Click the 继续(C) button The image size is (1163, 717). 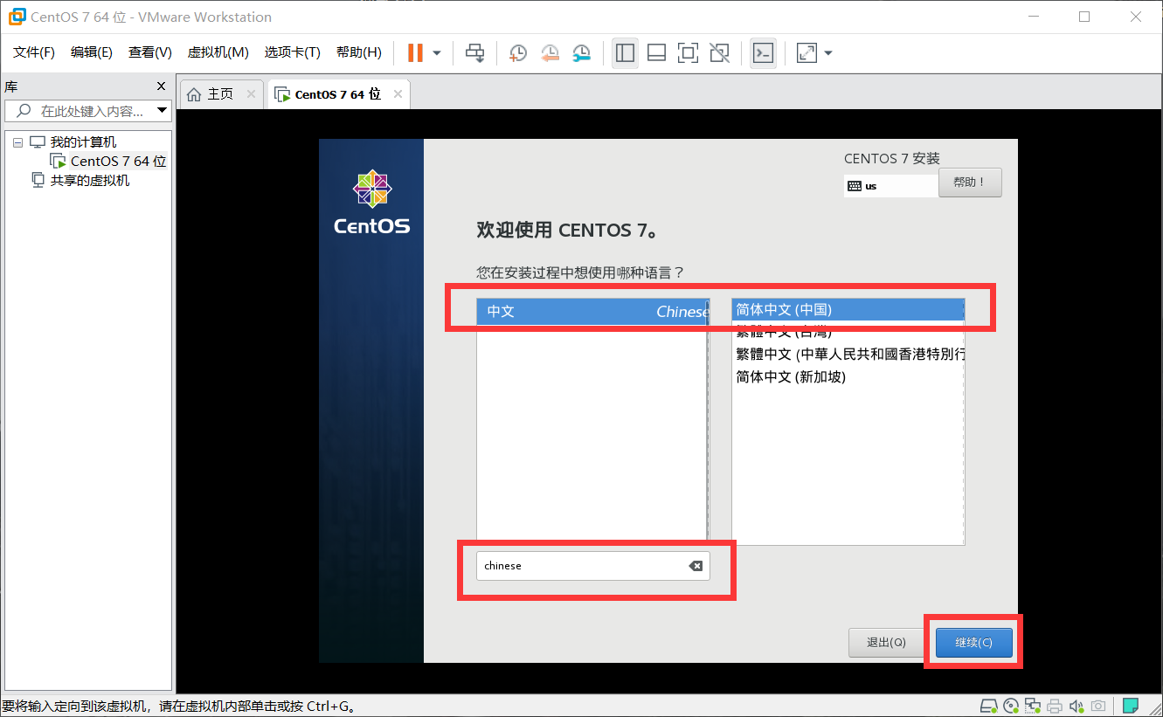(973, 643)
